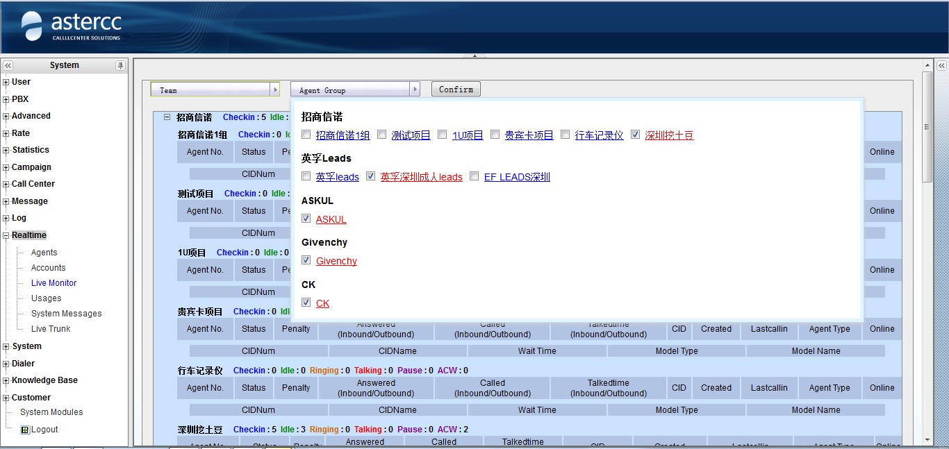Image resolution: width=949 pixels, height=449 pixels.
Task: Click the main panel vertical scrollbar thumb
Action: [x=927, y=126]
